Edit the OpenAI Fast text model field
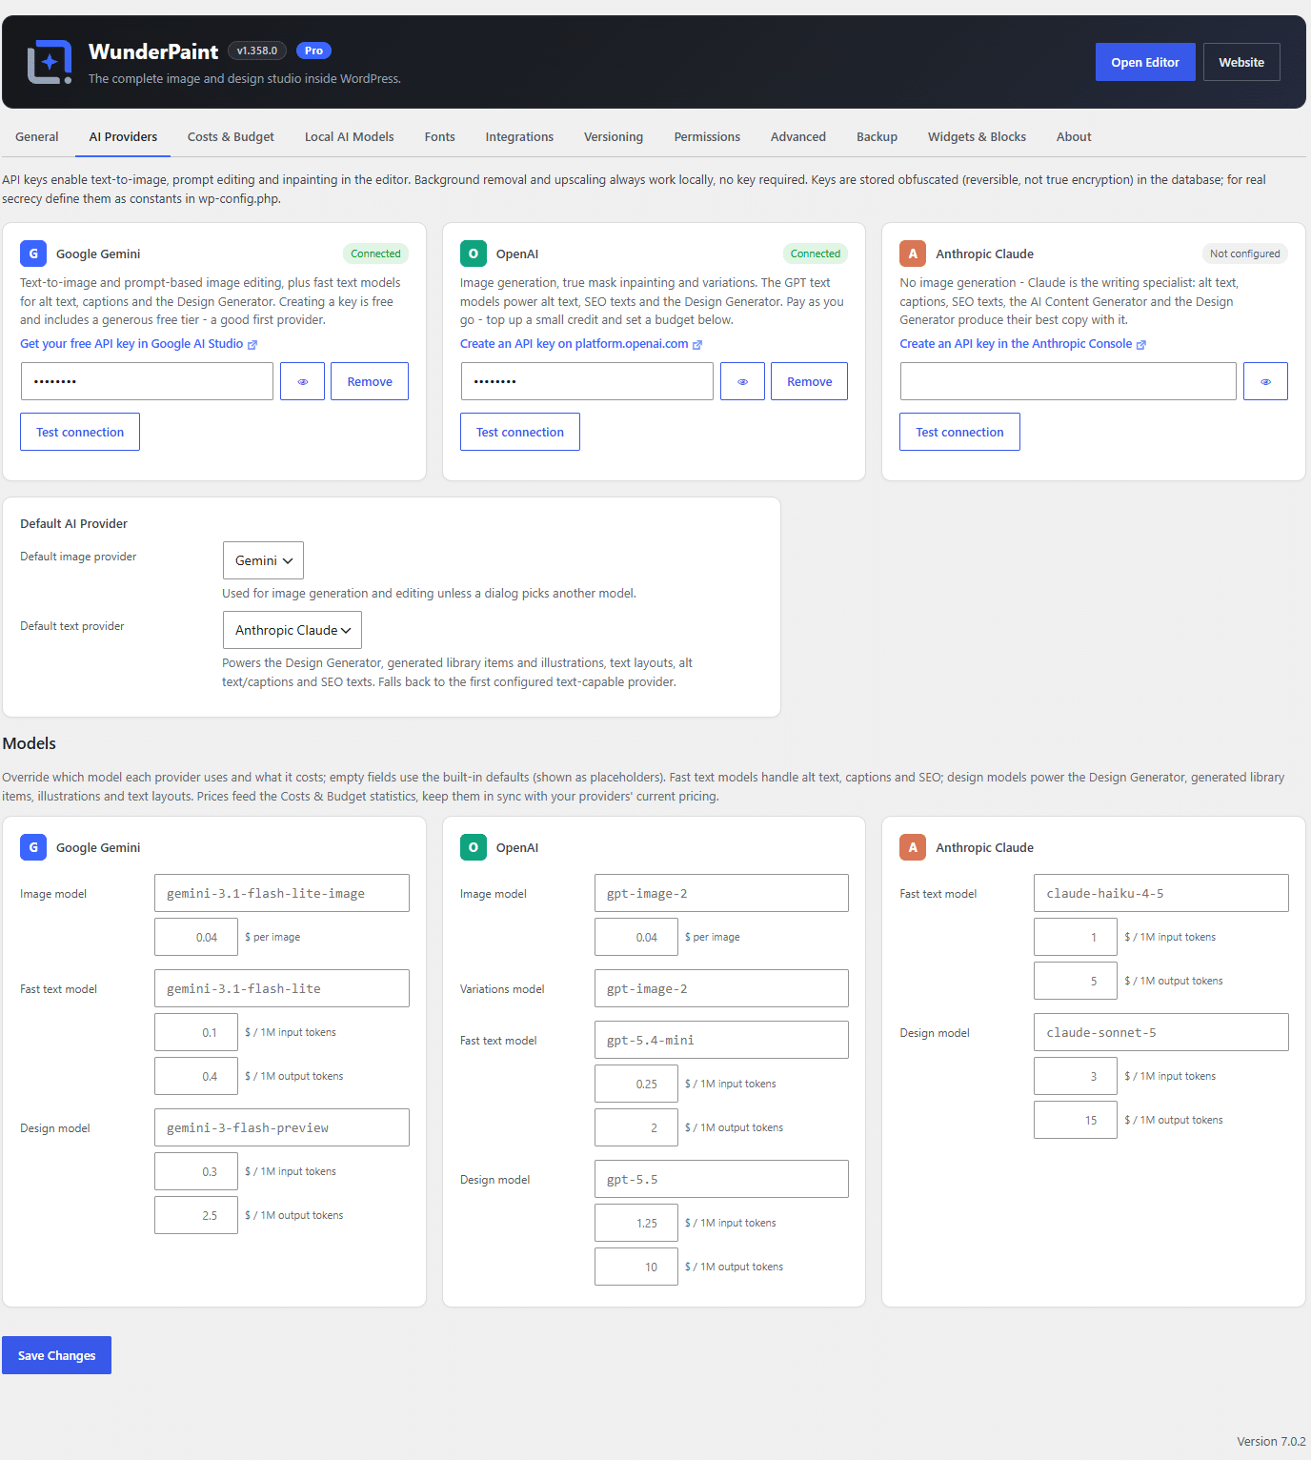Viewport: 1311px width, 1460px height. [x=721, y=1040]
